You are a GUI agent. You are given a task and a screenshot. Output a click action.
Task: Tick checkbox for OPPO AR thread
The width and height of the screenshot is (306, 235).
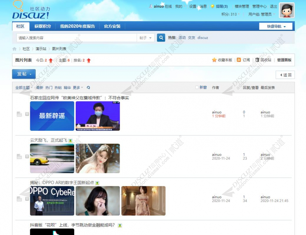click(x=27, y=199)
